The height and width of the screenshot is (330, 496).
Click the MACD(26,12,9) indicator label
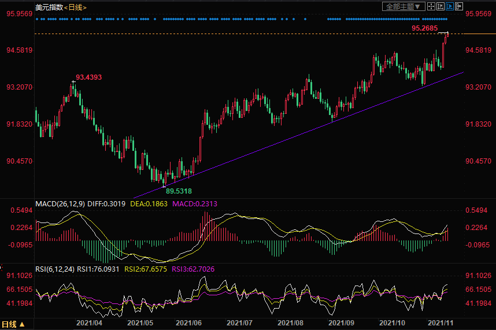click(x=59, y=203)
